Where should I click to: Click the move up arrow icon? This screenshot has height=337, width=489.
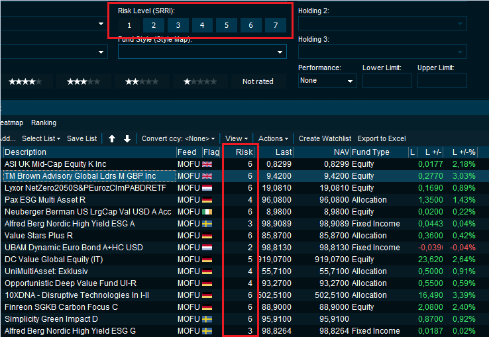point(112,138)
